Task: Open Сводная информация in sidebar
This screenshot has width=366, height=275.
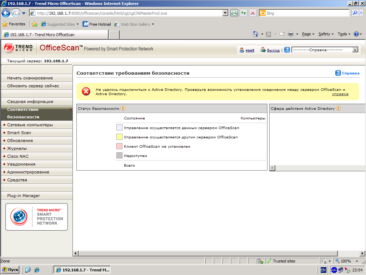Action: (x=37, y=102)
